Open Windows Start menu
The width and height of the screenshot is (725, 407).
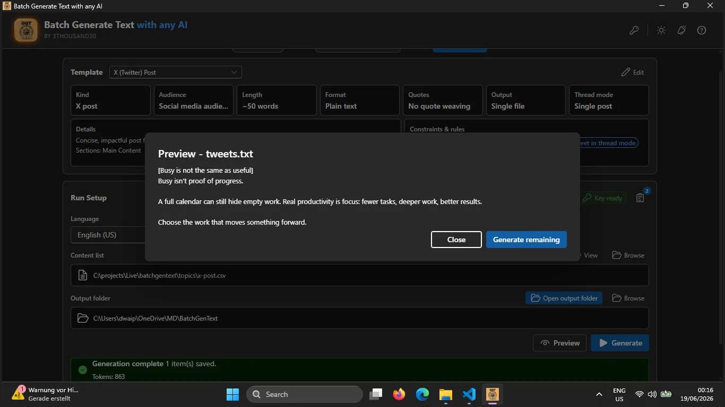[232, 394]
